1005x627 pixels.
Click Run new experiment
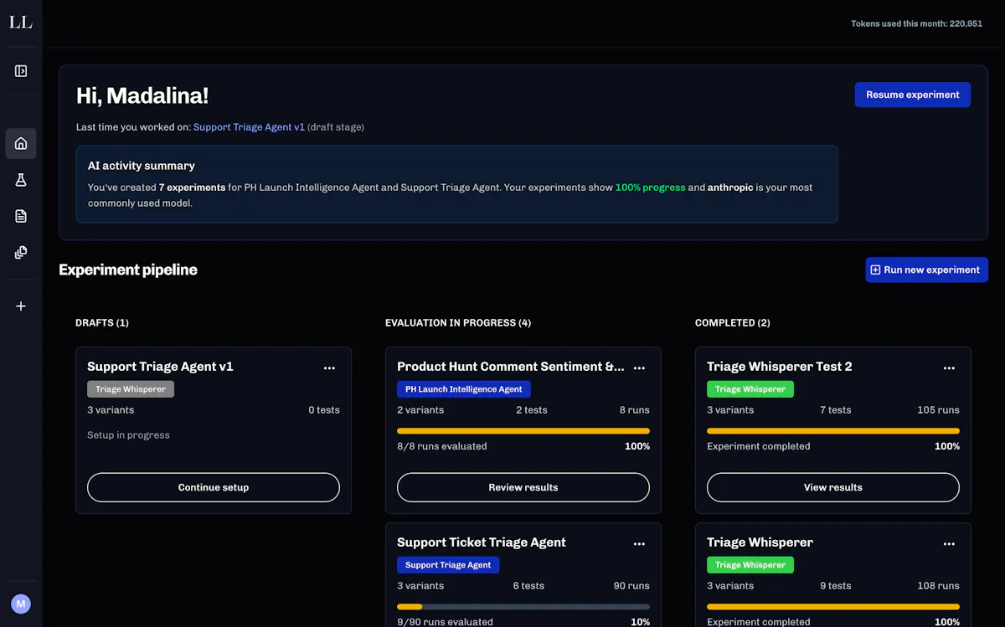(926, 270)
